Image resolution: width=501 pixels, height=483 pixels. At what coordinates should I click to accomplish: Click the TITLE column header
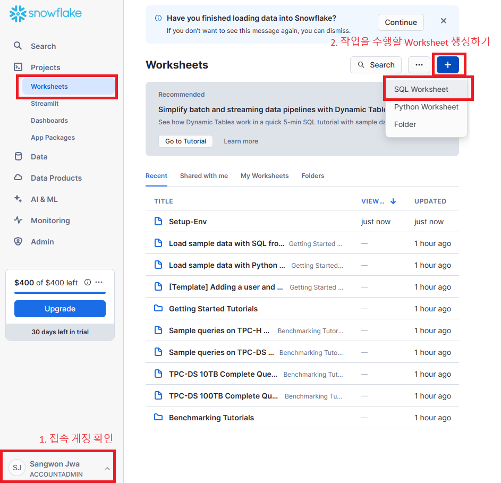164,201
